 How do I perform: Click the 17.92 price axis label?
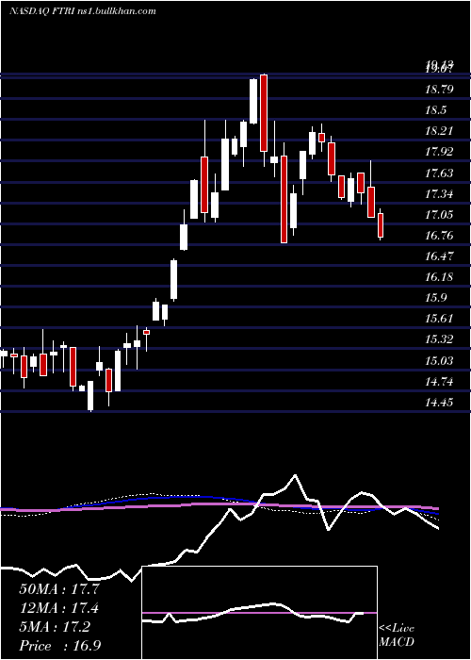point(440,152)
